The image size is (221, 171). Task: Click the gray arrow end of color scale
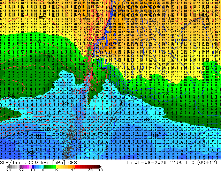8,166
